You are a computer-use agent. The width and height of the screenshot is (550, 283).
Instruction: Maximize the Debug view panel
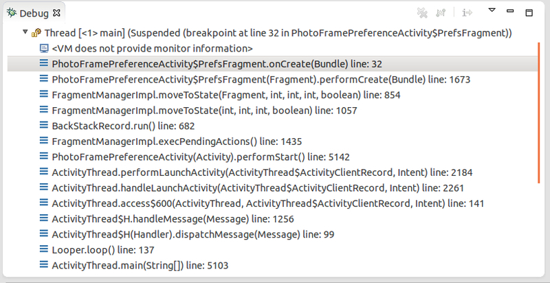pos(529,13)
